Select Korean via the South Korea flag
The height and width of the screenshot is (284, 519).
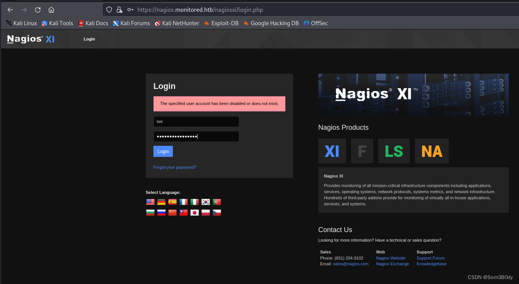click(206, 202)
